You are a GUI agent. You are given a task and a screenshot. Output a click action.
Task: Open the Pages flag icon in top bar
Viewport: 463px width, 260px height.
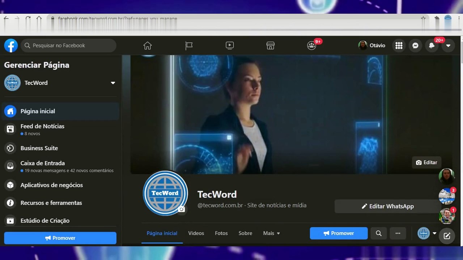[x=189, y=45]
